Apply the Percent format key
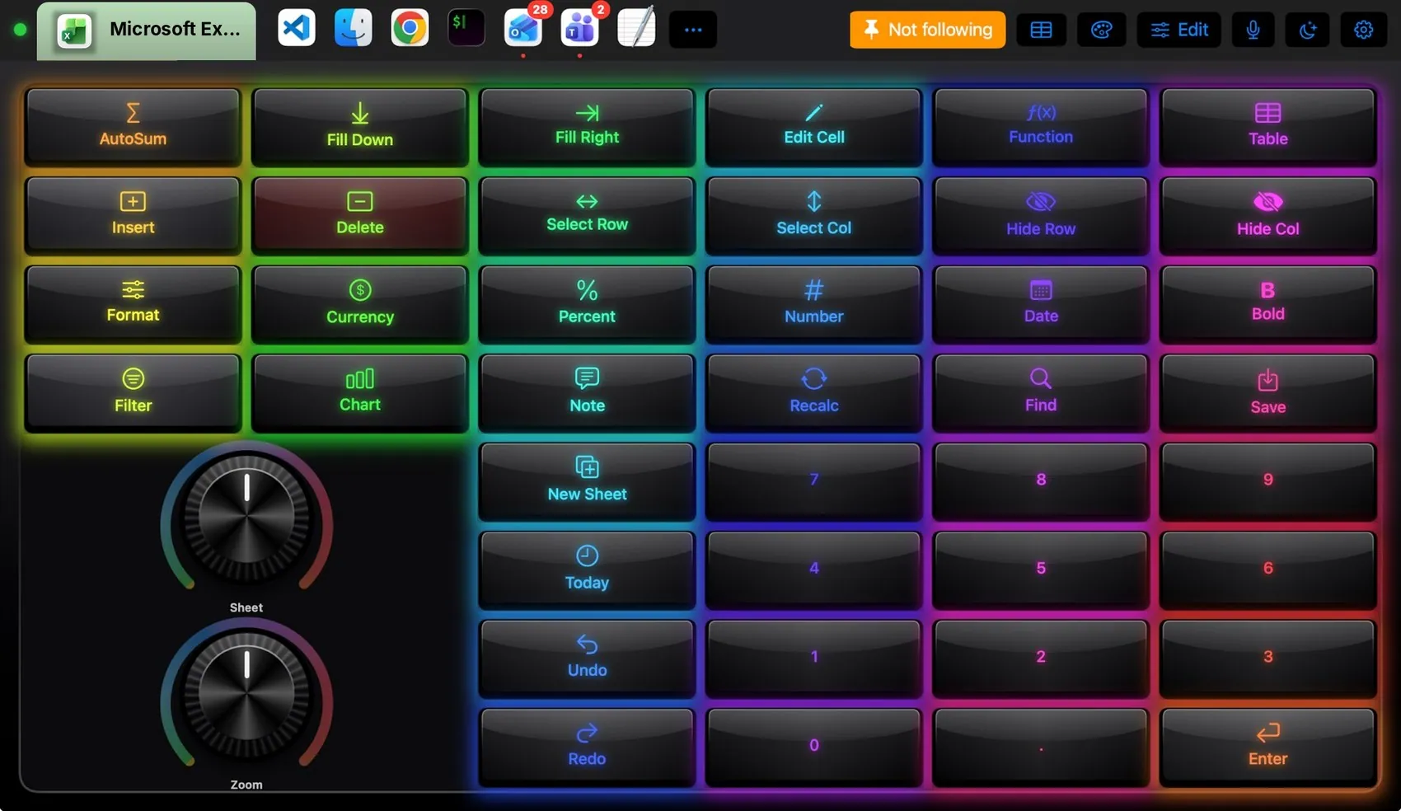The height and width of the screenshot is (811, 1401). [x=587, y=303]
